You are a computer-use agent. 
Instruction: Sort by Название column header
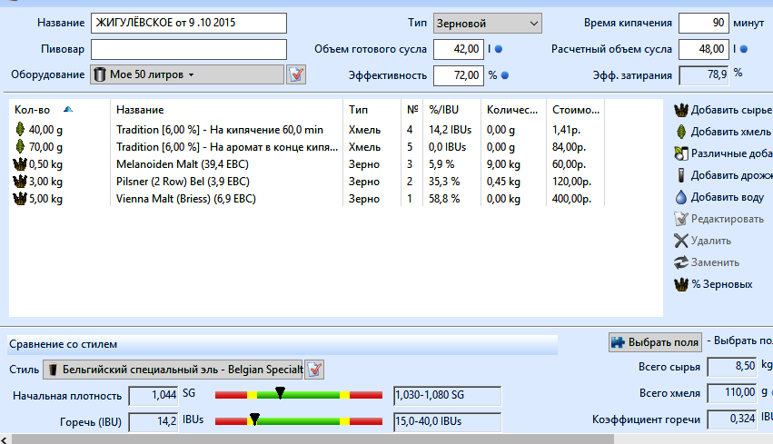click(226, 109)
